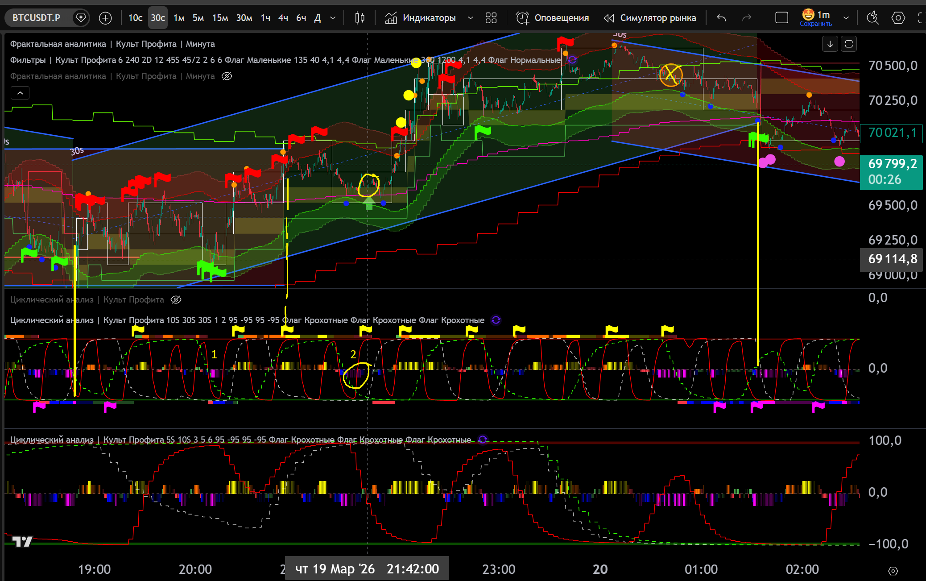This screenshot has height=581, width=926.
Task: Click the green 70021,1 price label
Action: pyautogui.click(x=891, y=133)
